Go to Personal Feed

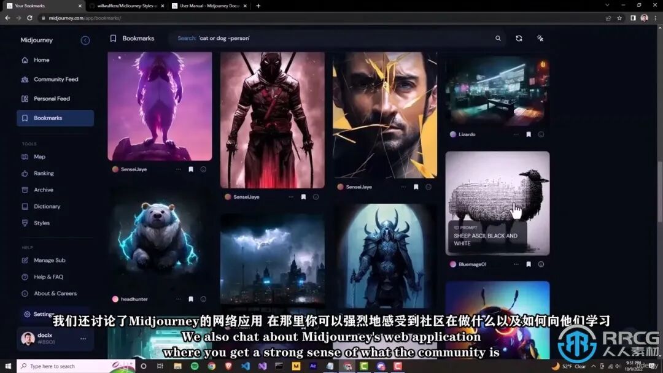pos(52,99)
